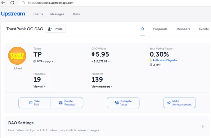The height and width of the screenshot is (138, 211).
Task: Click the Take Poll button
Action: click(x=34, y=103)
